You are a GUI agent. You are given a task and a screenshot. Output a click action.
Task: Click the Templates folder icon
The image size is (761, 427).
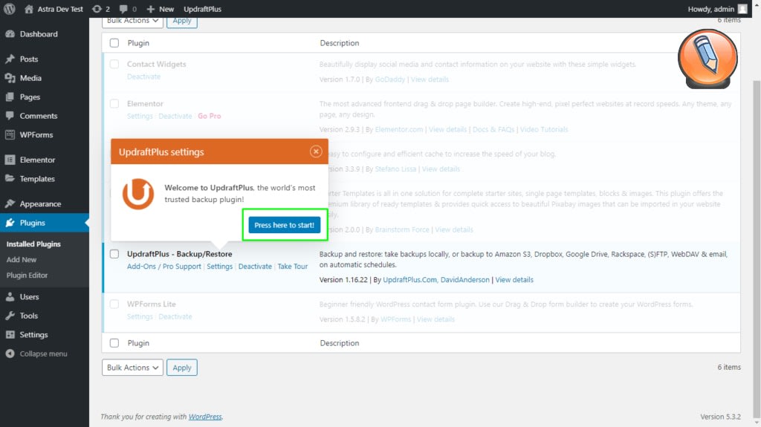(x=10, y=178)
